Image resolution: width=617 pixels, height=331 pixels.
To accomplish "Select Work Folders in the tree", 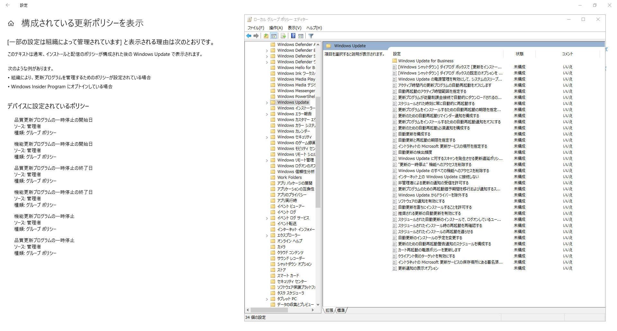I will [289, 177].
